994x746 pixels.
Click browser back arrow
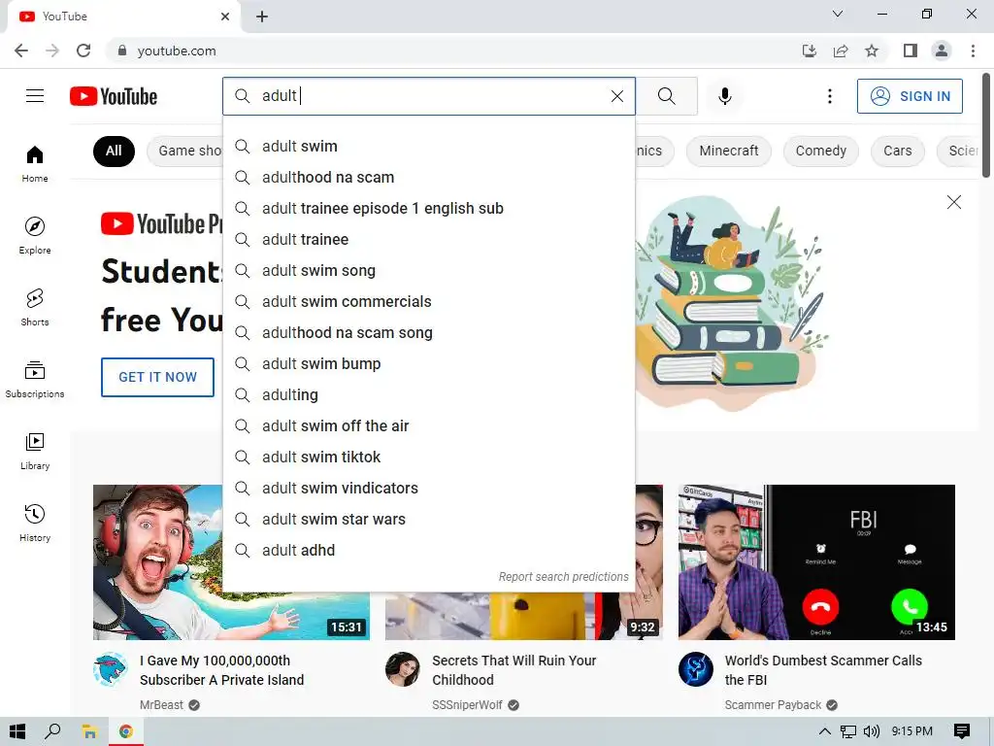click(x=21, y=51)
